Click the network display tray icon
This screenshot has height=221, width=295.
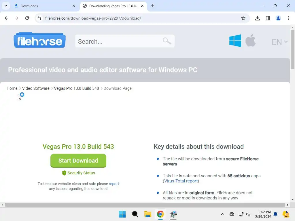pyautogui.click(x=241, y=214)
